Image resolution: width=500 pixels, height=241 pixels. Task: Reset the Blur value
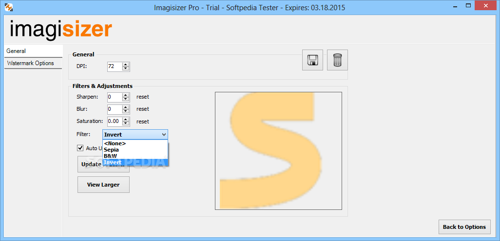click(142, 109)
